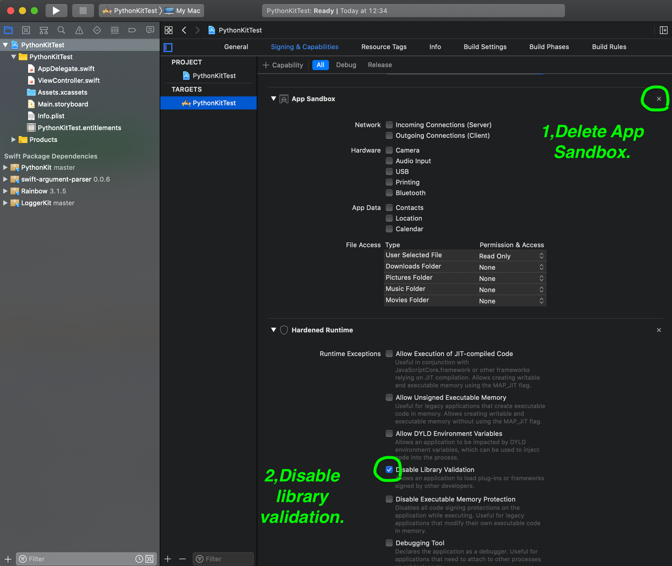The image size is (672, 566).
Task: Open the related items grid menu
Action: point(169,30)
